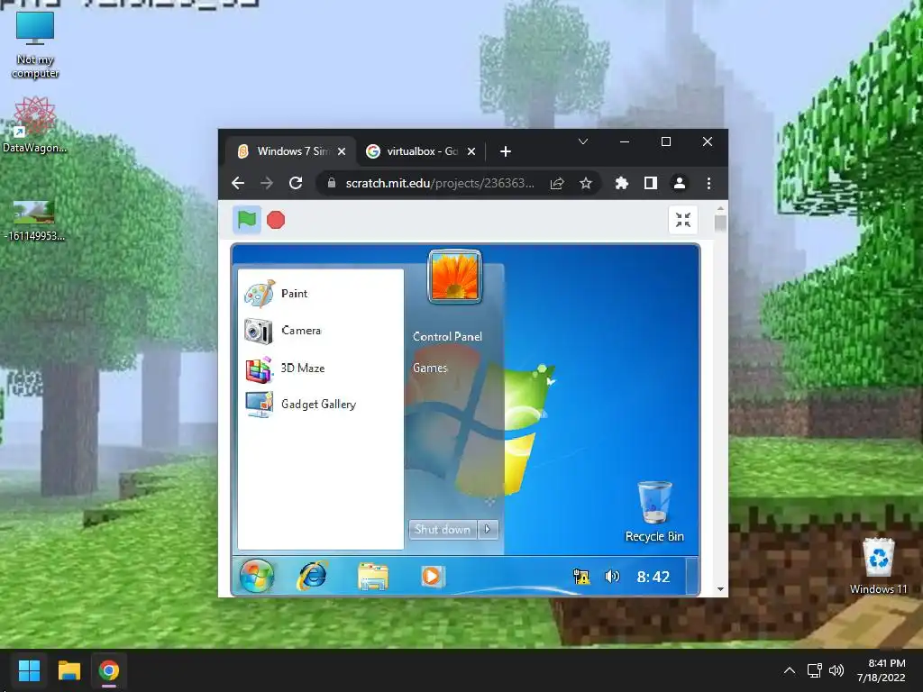Click the orange flower user picture

pyautogui.click(x=454, y=277)
